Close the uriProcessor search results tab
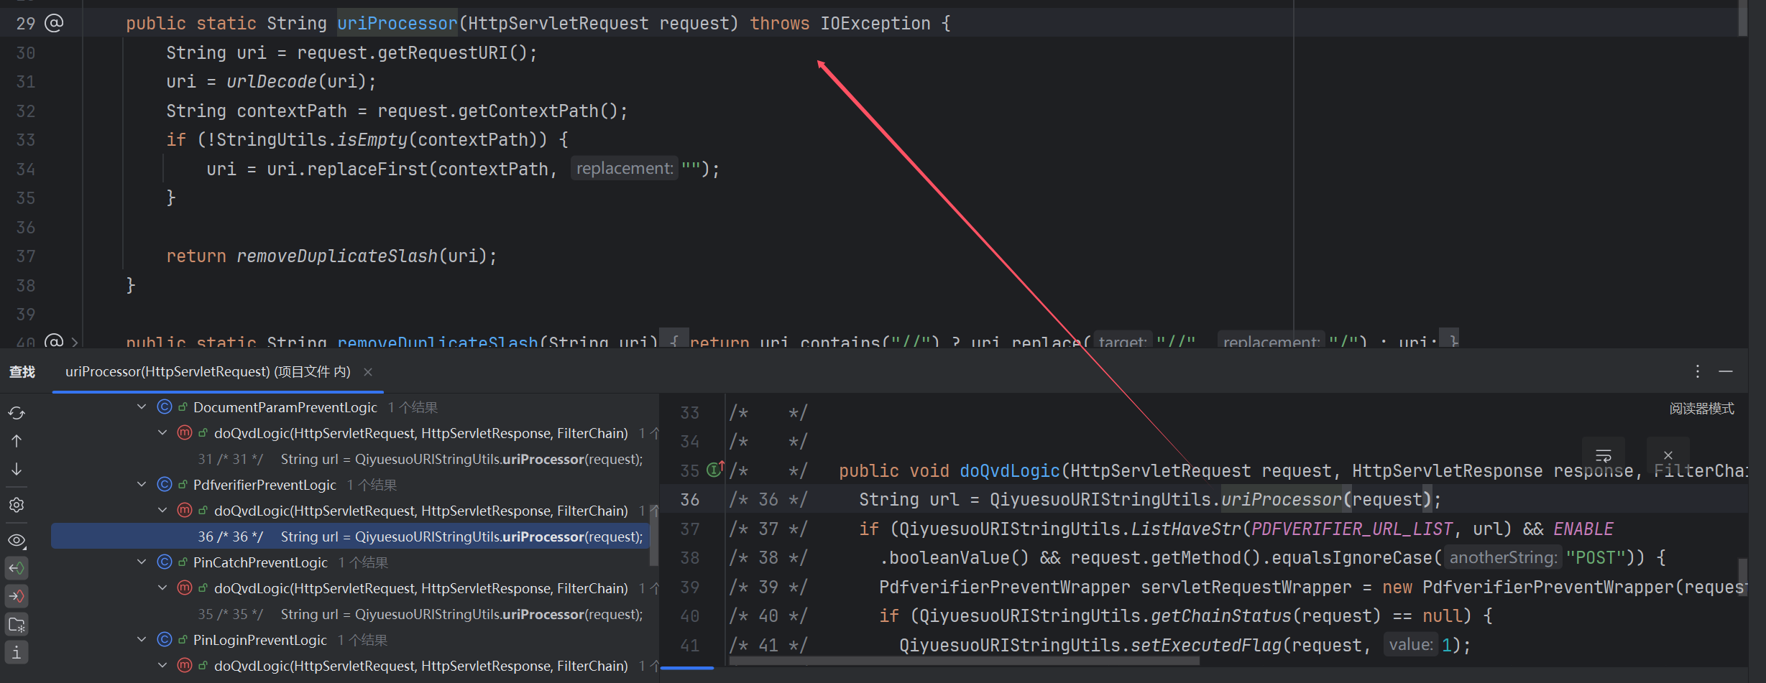This screenshot has width=1766, height=683. pyautogui.click(x=368, y=371)
